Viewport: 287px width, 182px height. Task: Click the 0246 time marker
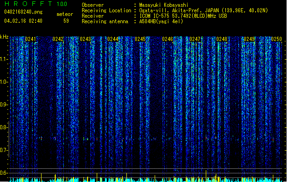(167, 39)
